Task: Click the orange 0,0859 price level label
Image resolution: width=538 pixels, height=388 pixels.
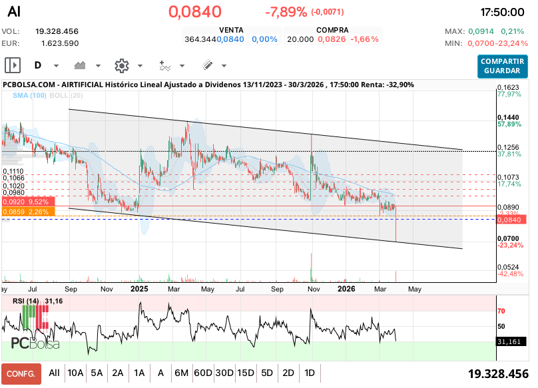Action: tap(27, 212)
